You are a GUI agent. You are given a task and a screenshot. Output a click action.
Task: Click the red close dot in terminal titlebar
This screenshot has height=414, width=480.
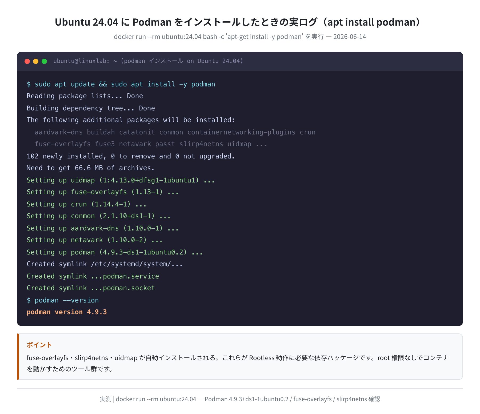[27, 61]
